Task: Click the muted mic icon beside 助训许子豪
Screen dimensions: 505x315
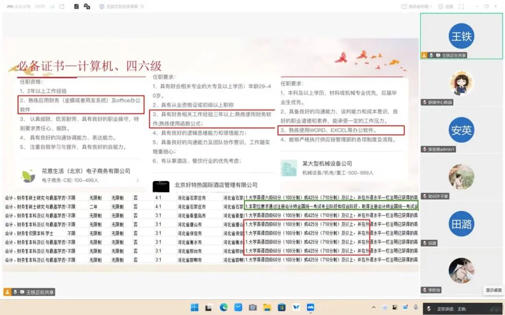Action: coord(425,196)
